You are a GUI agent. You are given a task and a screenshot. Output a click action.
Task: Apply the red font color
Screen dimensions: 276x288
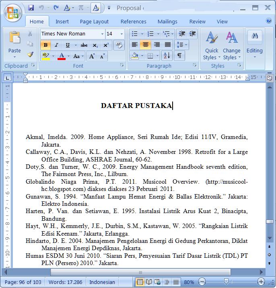click(x=62, y=56)
